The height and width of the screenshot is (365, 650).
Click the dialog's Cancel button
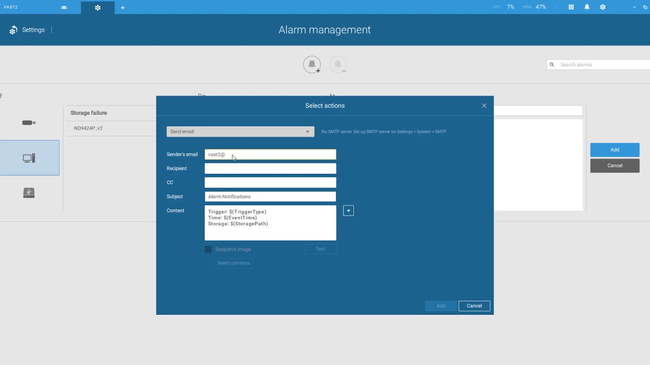pyautogui.click(x=474, y=306)
